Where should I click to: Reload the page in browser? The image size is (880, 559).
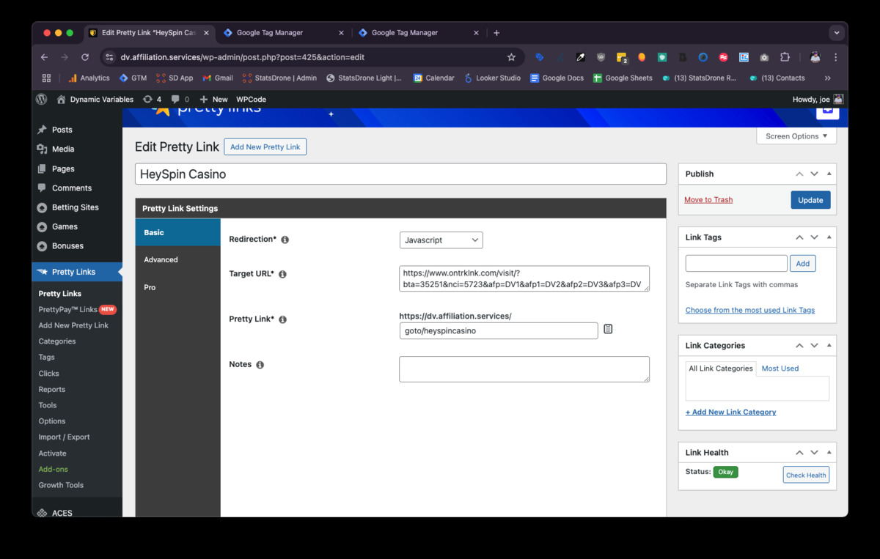tap(85, 57)
